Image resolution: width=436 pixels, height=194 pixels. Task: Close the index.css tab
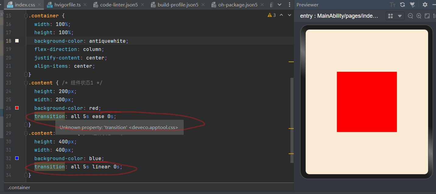coord(40,5)
